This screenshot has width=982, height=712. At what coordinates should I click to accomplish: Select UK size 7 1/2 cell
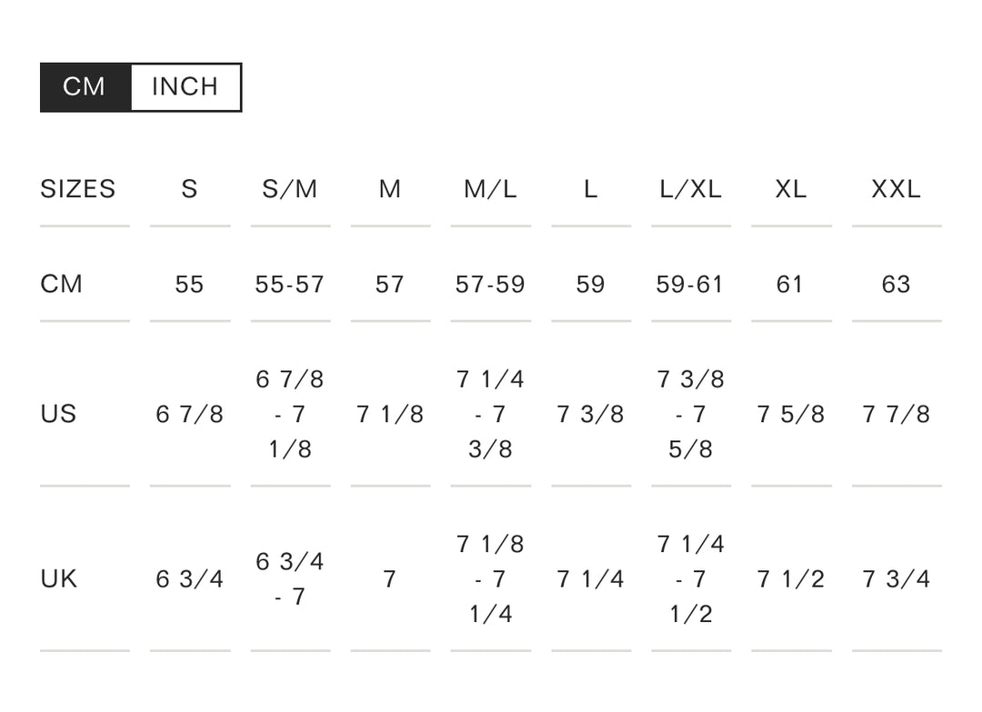click(x=791, y=579)
